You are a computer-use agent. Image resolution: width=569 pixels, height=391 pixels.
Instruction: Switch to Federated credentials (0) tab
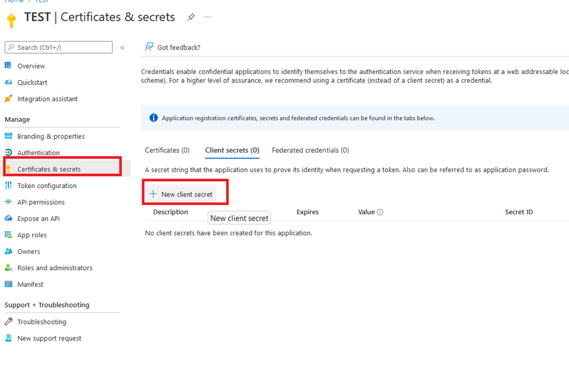tap(310, 151)
